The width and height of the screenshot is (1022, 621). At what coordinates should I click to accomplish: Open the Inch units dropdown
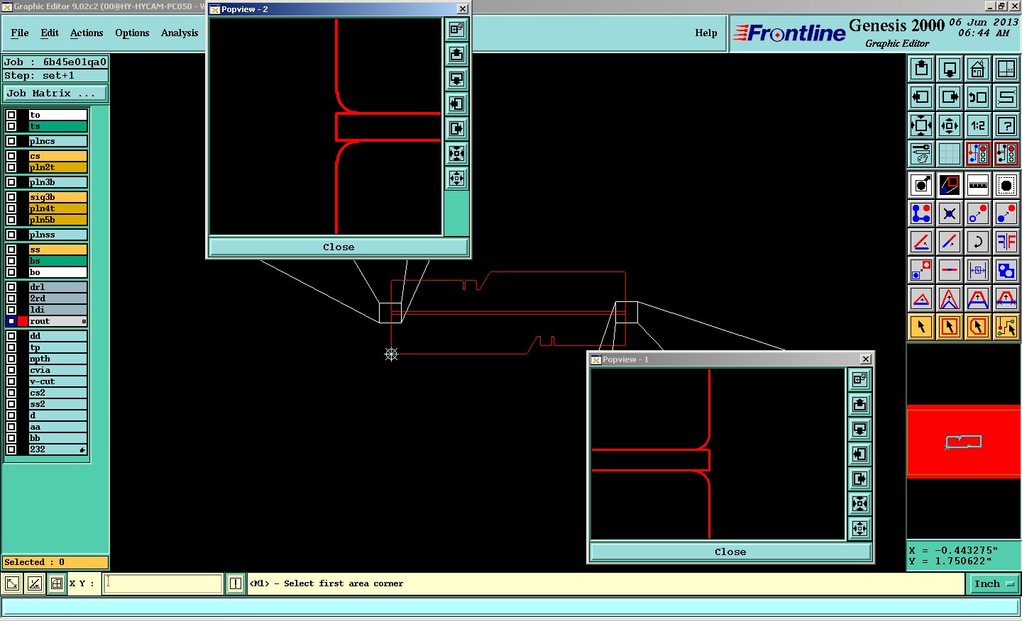pos(994,583)
